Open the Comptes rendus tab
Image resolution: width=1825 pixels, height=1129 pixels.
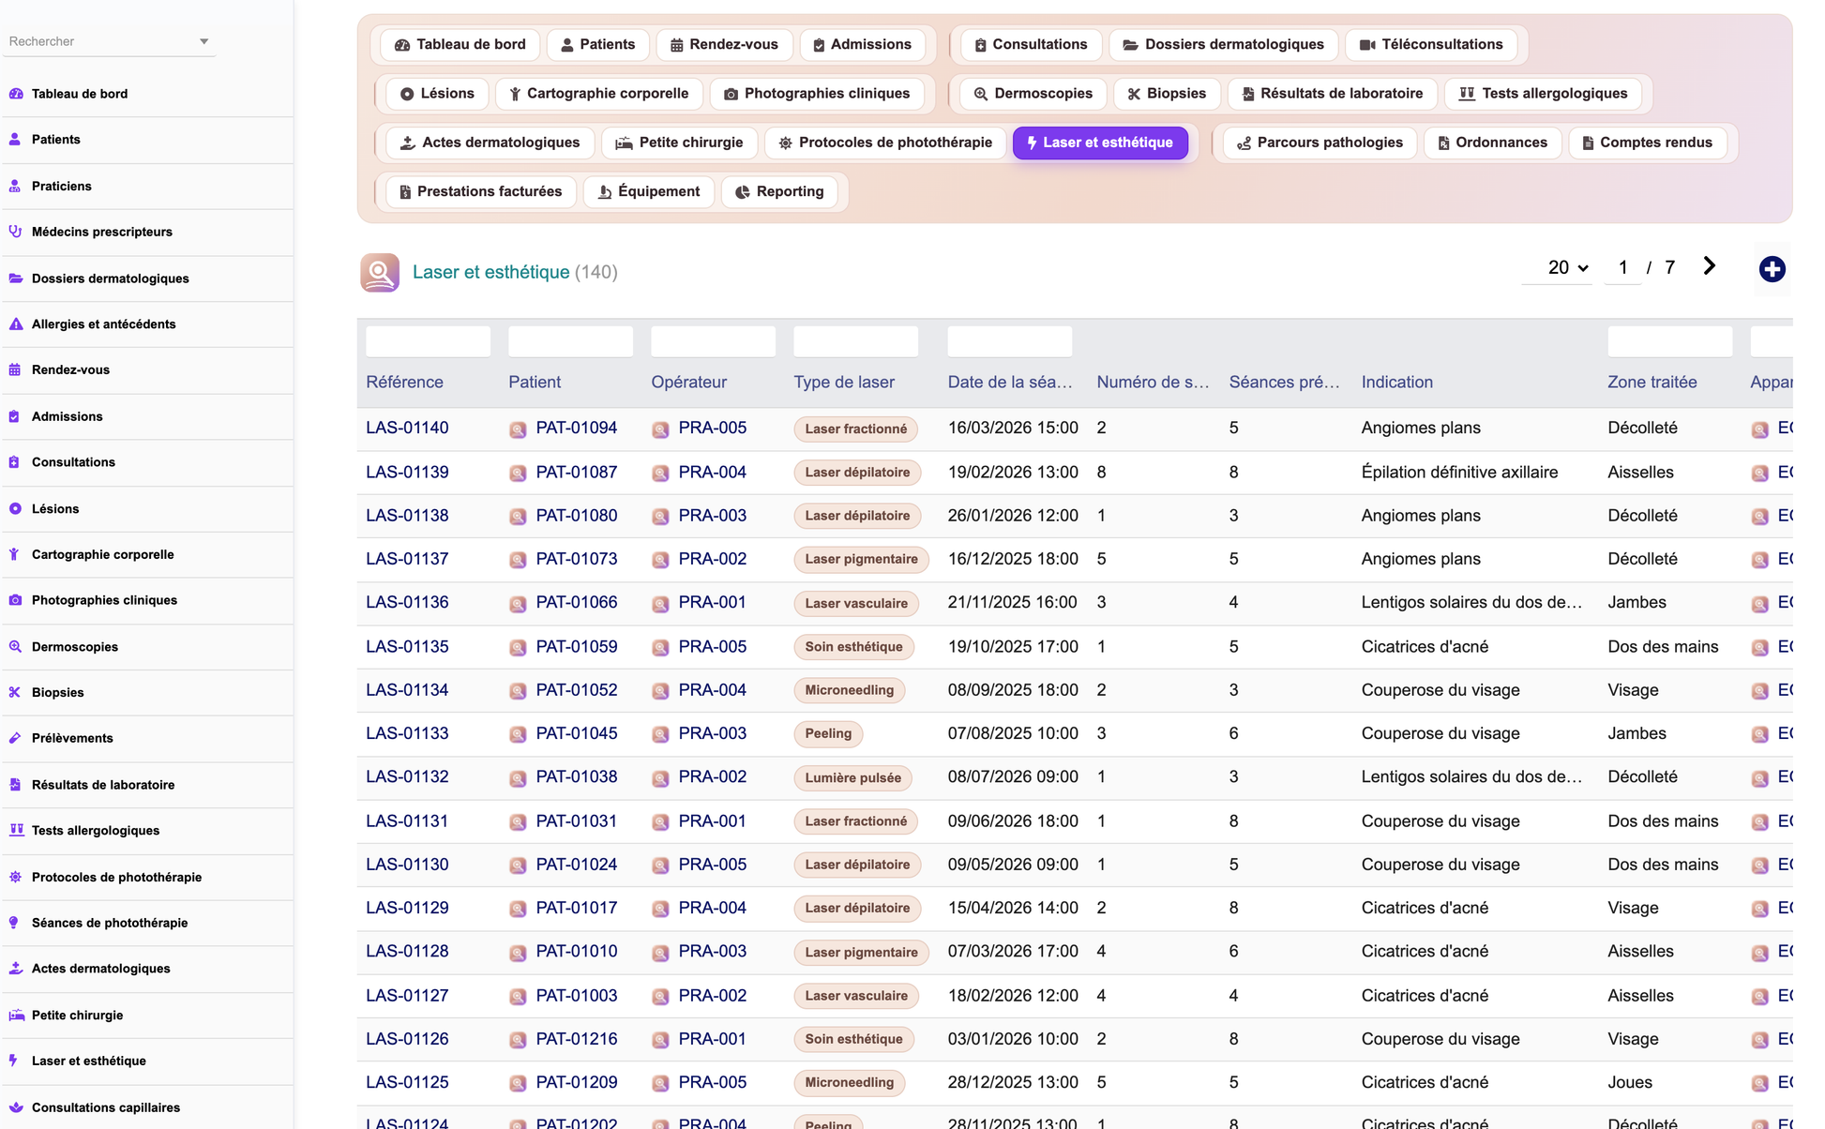pyautogui.click(x=1648, y=143)
